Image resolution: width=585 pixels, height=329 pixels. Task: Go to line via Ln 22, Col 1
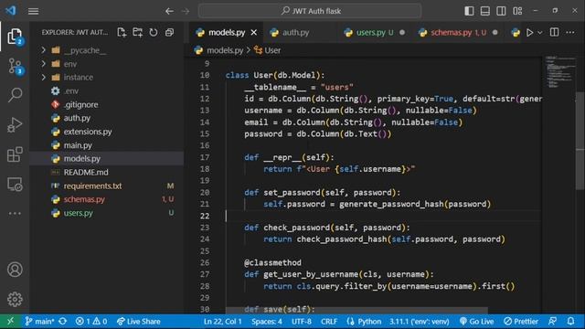[x=222, y=321]
